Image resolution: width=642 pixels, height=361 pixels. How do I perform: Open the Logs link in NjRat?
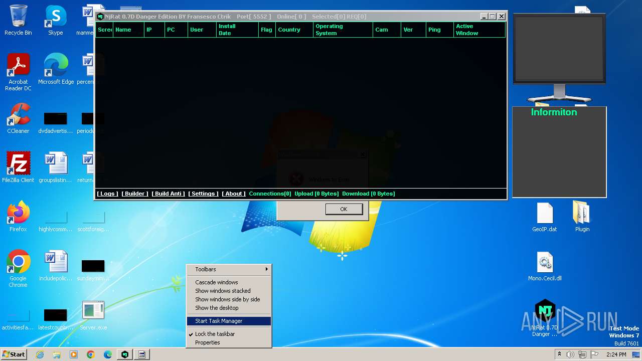[x=107, y=194]
